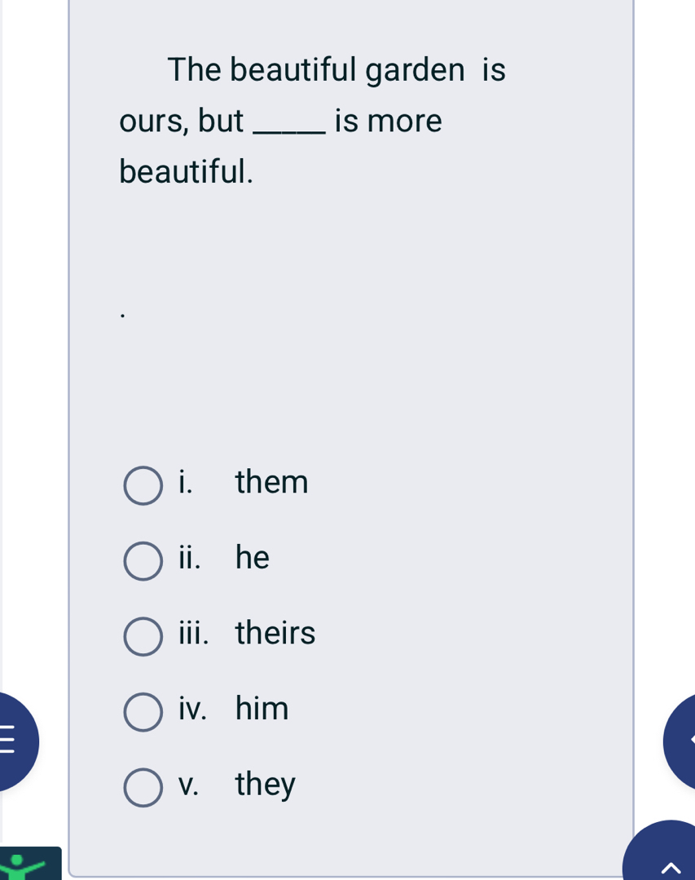695x880 pixels.
Task: Click the answer text 'they'
Action: coord(265,785)
